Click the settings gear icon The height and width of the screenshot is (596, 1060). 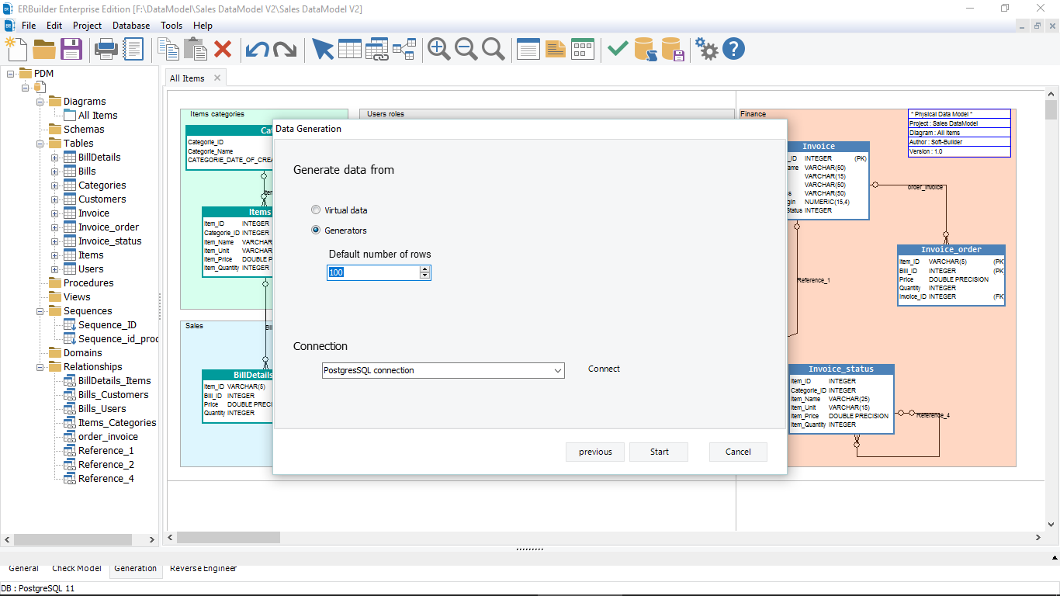[x=706, y=49]
